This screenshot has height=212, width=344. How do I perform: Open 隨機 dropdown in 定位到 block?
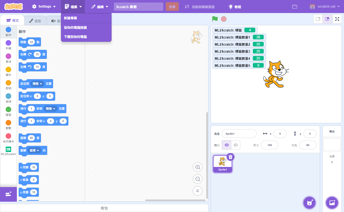tap(37, 84)
